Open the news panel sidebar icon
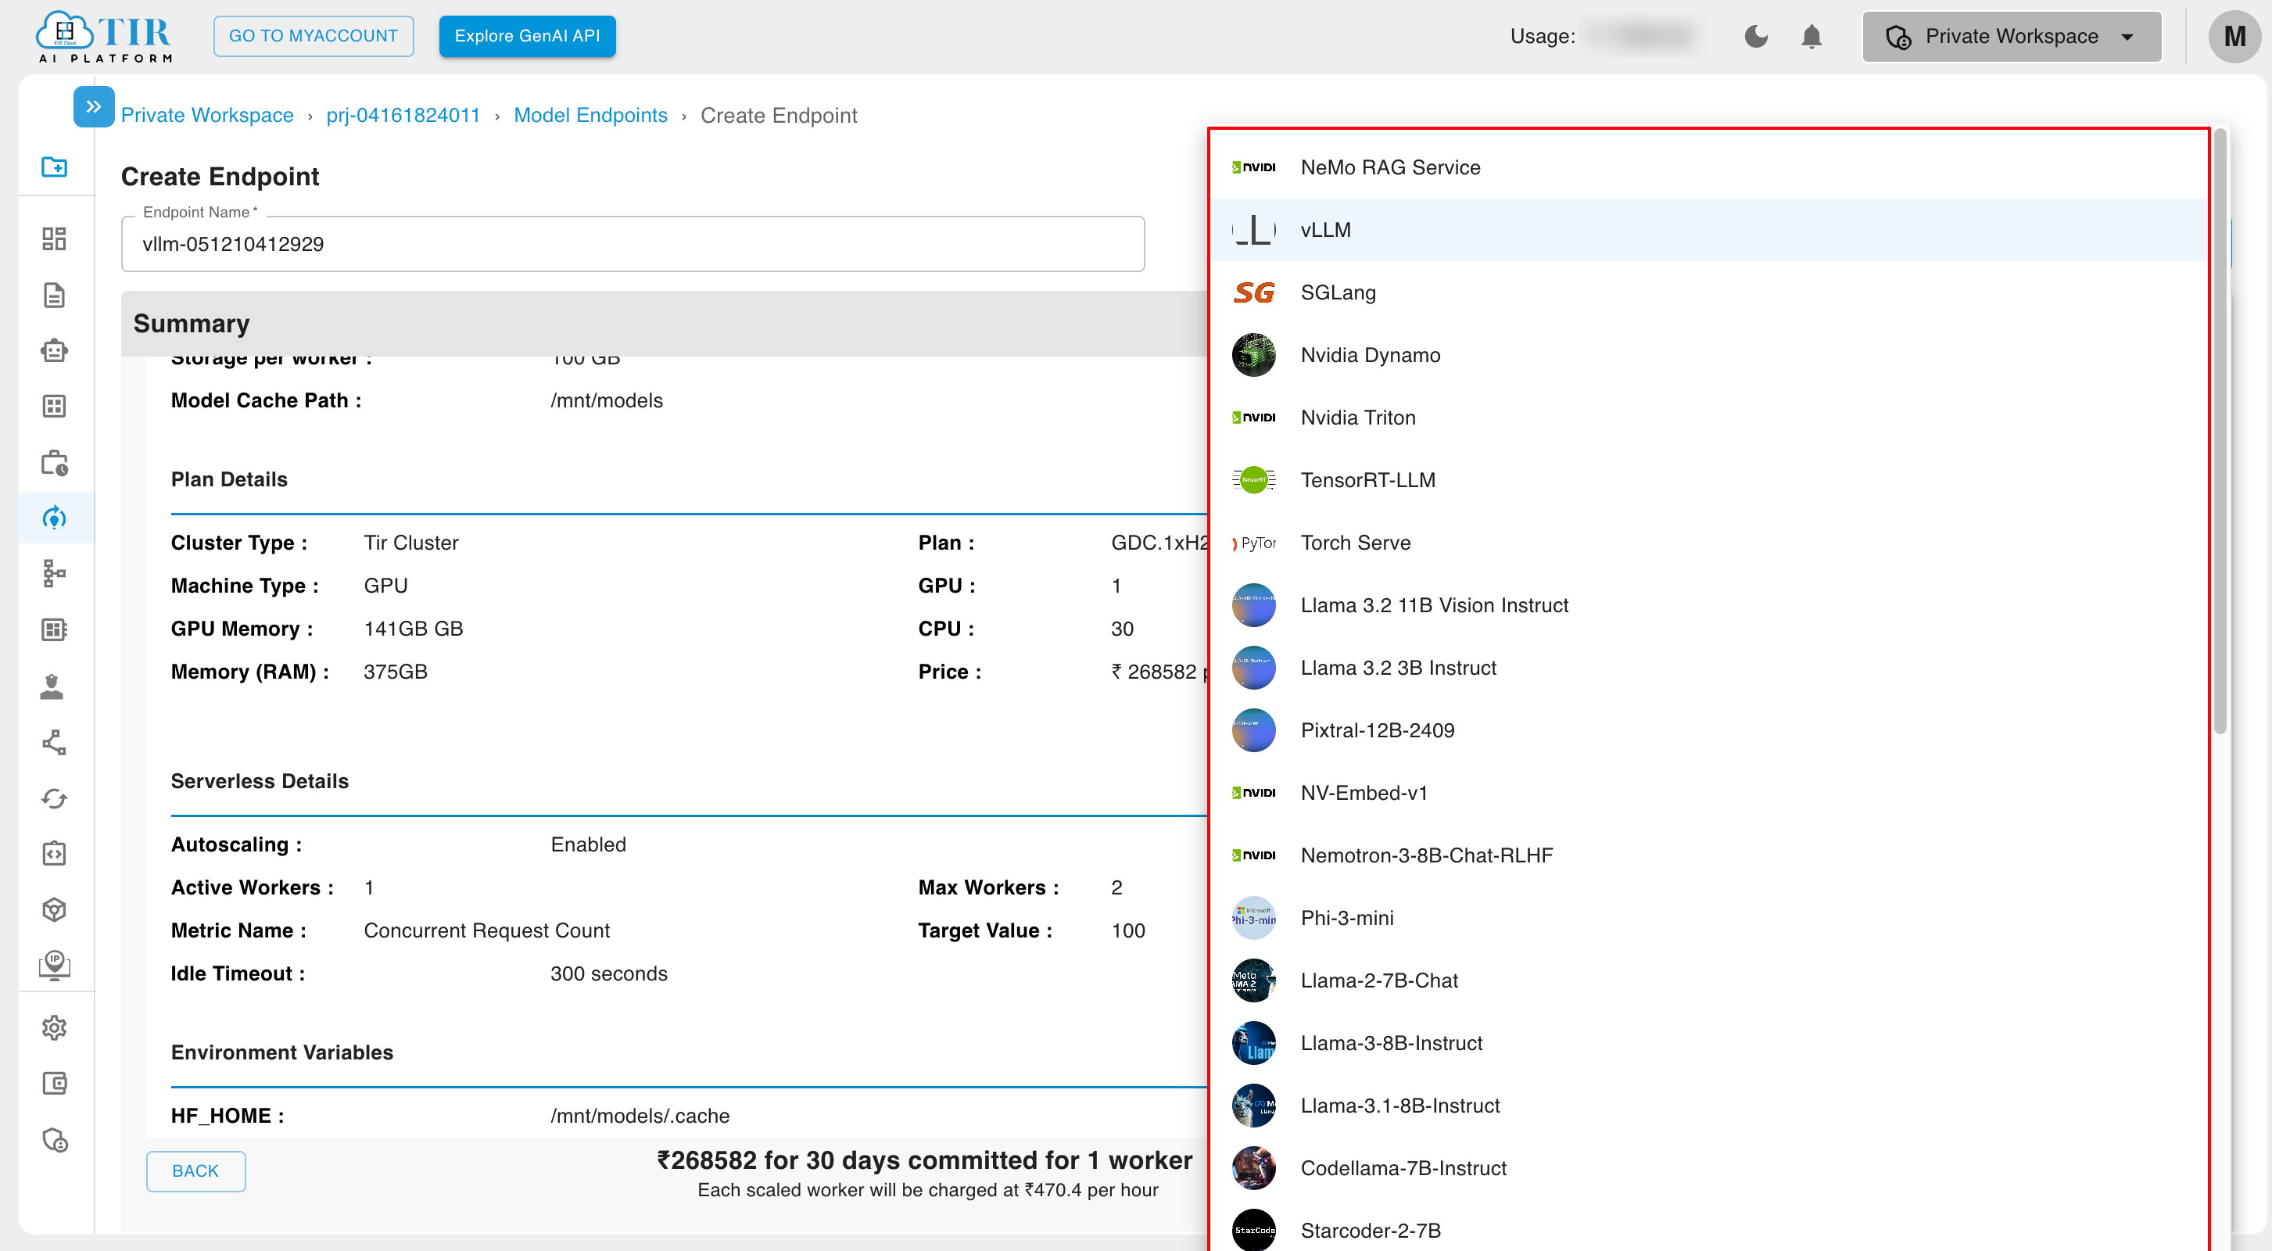 55,630
